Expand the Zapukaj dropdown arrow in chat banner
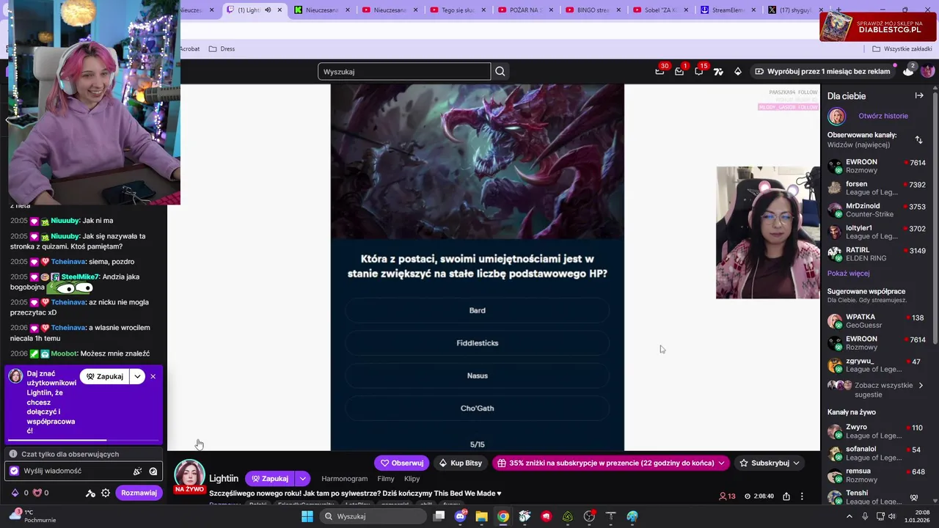The height and width of the screenshot is (528, 939). (137, 376)
